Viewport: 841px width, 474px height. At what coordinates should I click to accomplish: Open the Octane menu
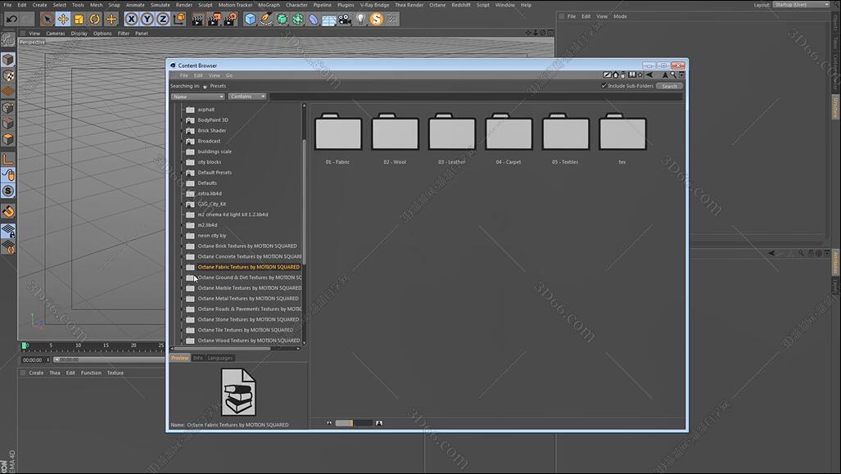(x=437, y=5)
